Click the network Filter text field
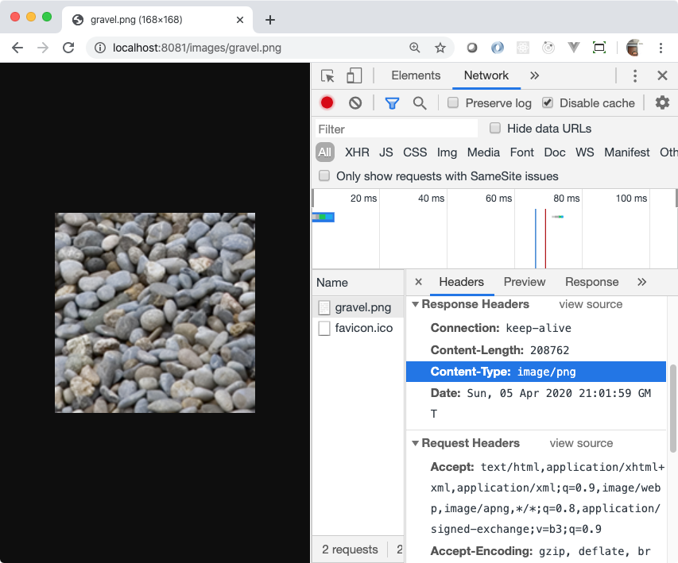 (397, 129)
